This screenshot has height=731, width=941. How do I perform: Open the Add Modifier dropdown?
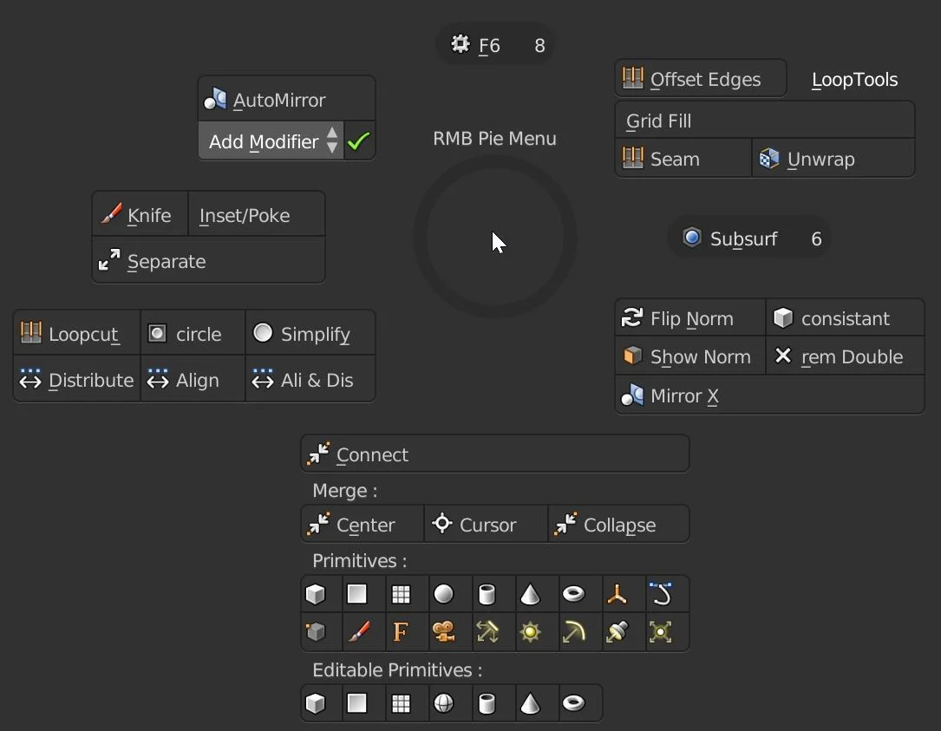click(265, 140)
